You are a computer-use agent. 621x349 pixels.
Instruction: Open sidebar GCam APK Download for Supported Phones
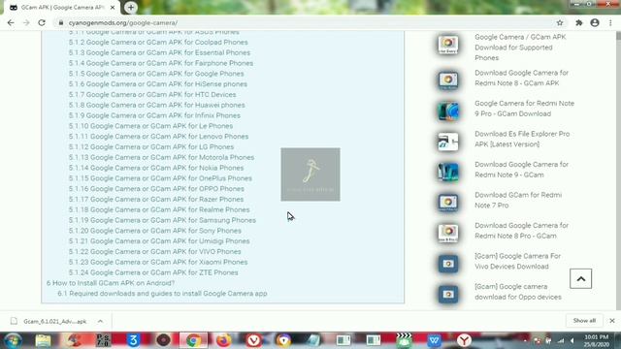pos(520,48)
